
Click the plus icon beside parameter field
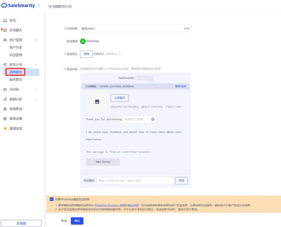pyautogui.click(x=153, y=119)
